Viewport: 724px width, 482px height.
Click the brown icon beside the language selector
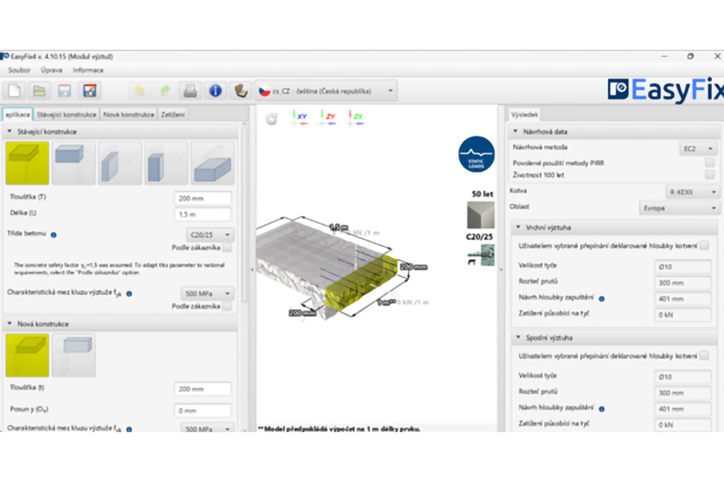241,91
